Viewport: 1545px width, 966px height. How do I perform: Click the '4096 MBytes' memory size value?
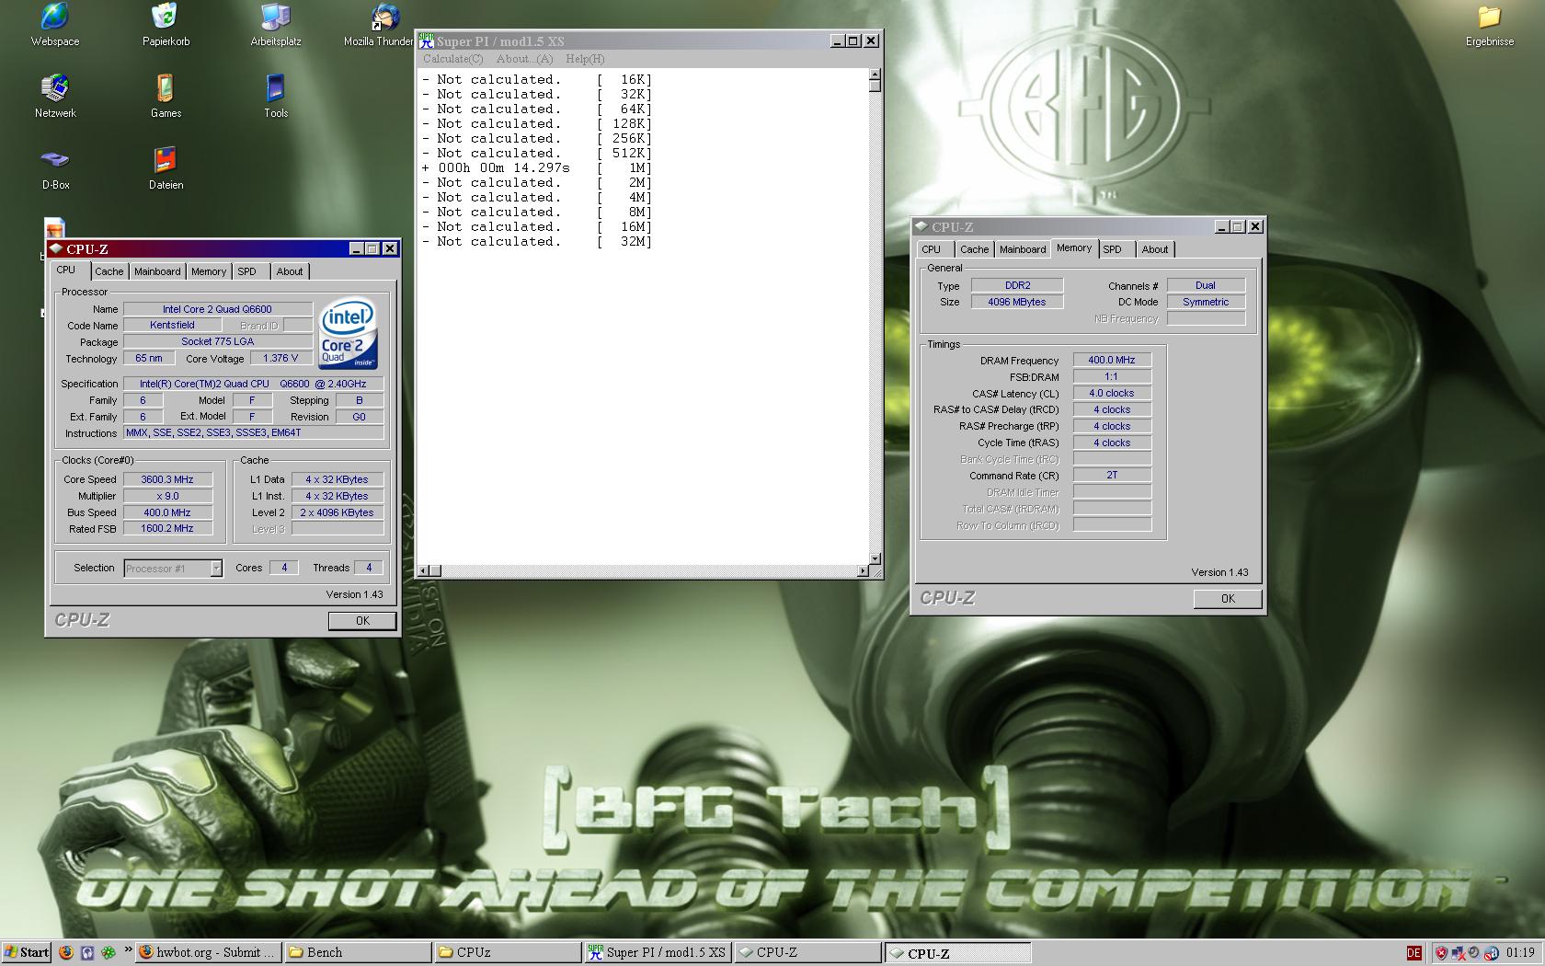1016,302
